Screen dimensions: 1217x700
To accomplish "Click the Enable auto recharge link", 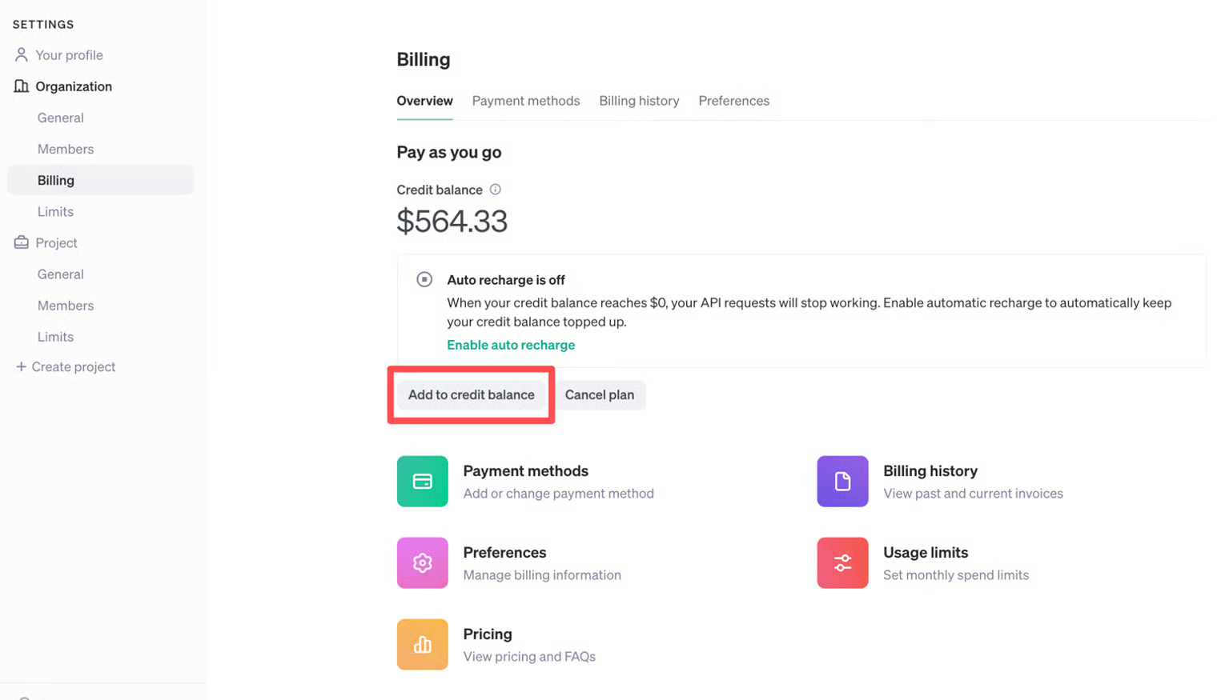I will (511, 345).
